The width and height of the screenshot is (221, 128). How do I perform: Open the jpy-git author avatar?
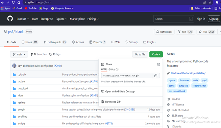tap(14, 66)
